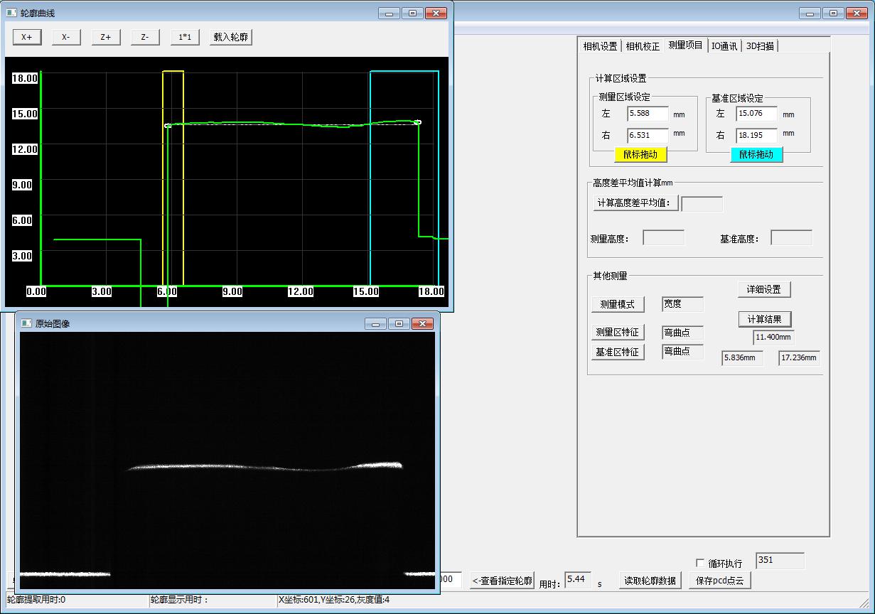Click the Z+ button

coord(106,37)
